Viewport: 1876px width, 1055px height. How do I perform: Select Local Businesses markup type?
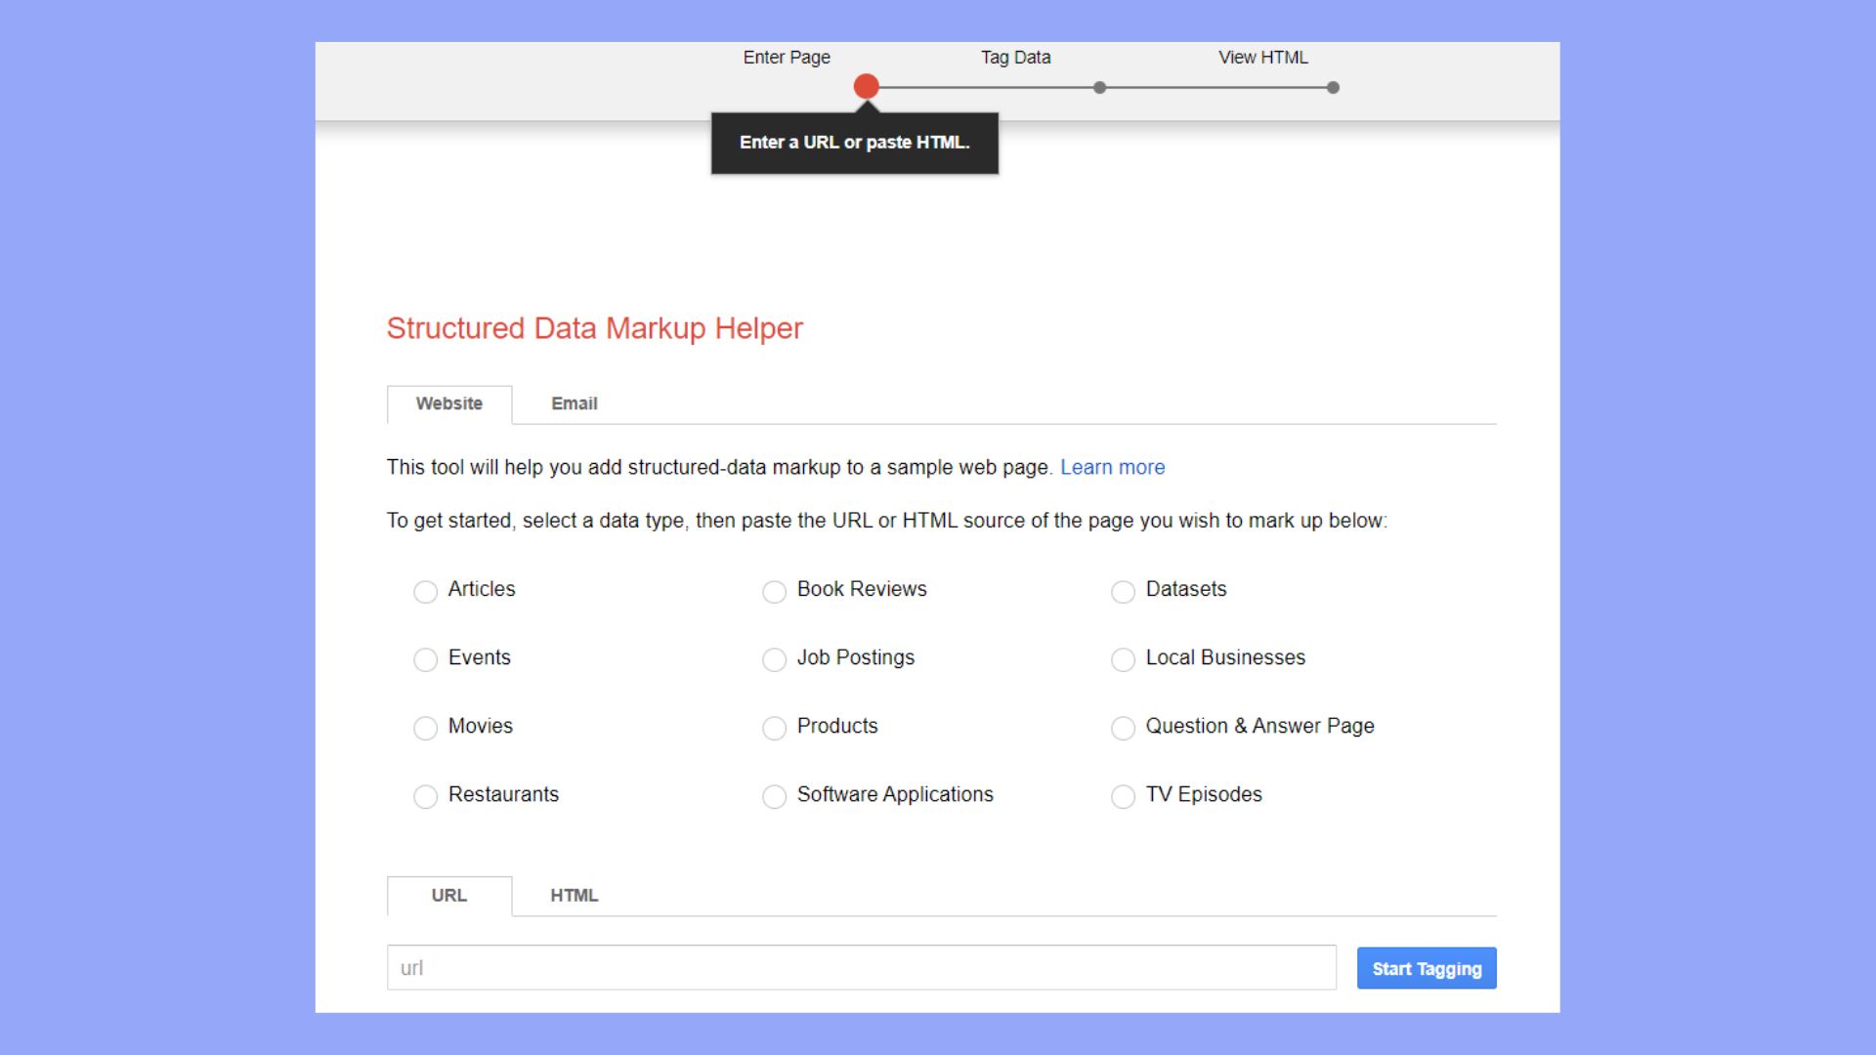click(1122, 659)
